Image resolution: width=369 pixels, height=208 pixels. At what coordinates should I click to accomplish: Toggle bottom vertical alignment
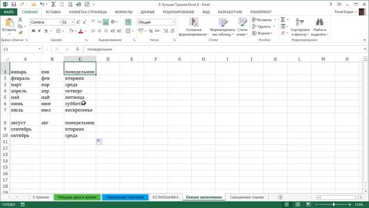click(x=106, y=22)
